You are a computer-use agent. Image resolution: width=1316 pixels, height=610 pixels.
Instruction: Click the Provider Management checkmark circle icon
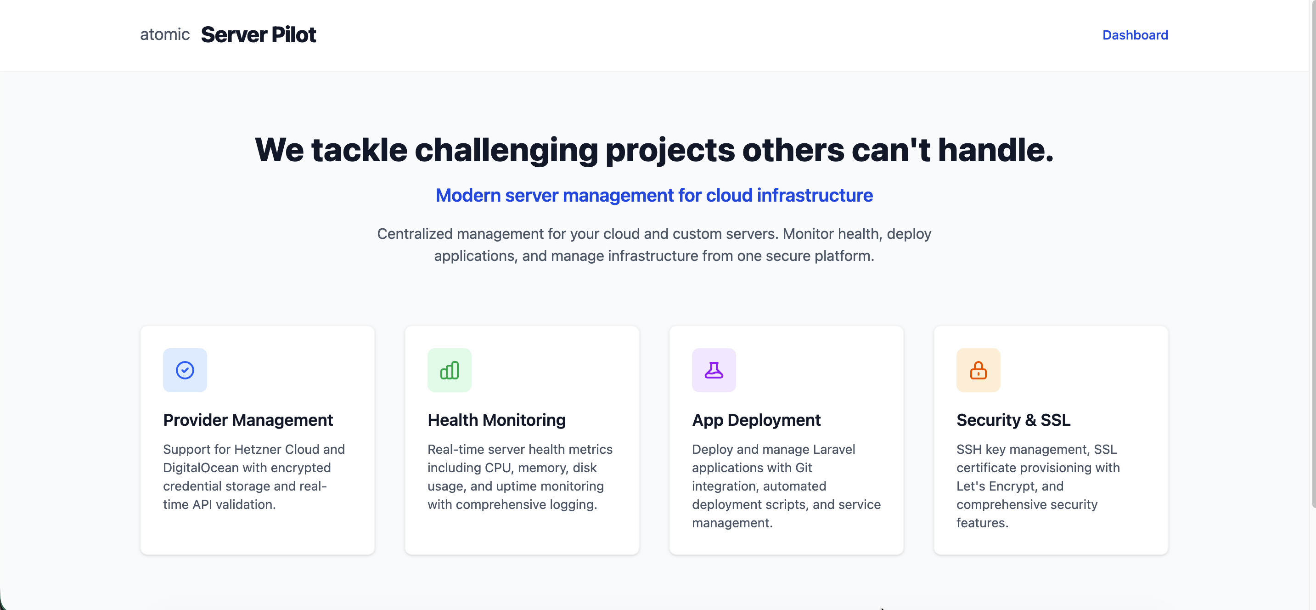(x=185, y=370)
